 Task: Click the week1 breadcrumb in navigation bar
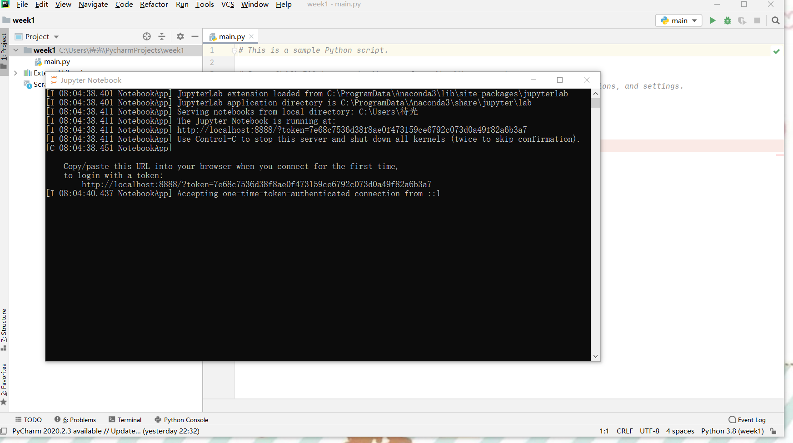(x=19, y=20)
